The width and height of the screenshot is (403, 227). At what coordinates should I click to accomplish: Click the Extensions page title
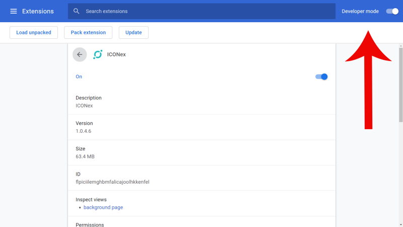pos(38,11)
